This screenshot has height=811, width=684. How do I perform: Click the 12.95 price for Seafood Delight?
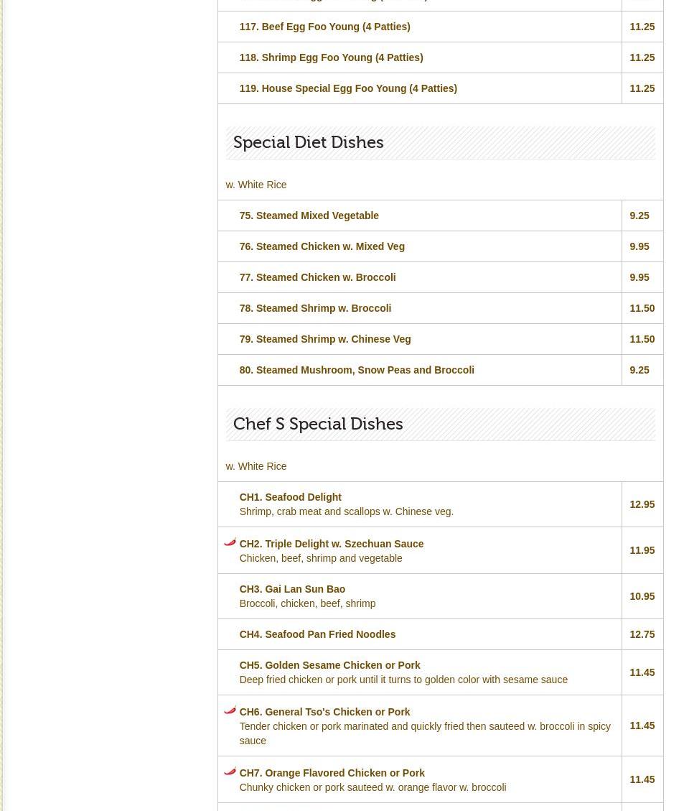[642, 504]
